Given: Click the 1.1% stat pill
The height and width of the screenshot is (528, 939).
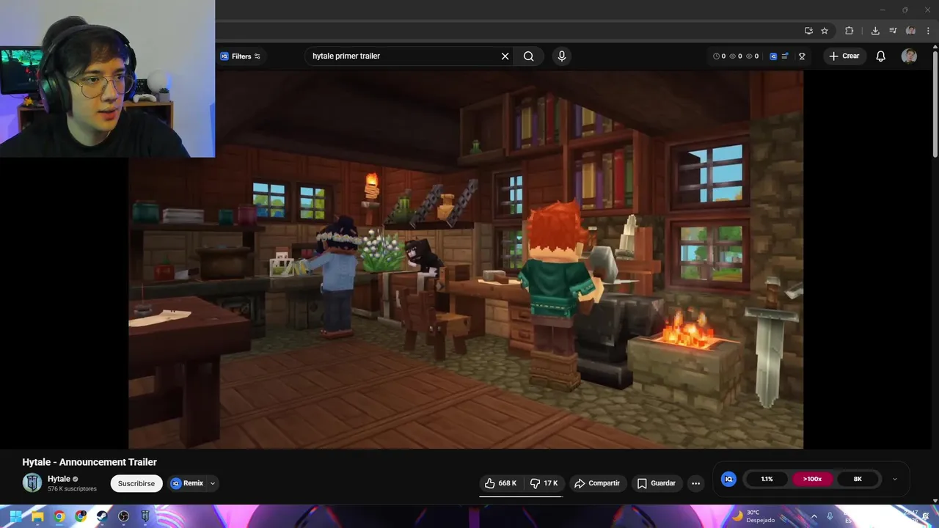Looking at the screenshot, I should 767,479.
